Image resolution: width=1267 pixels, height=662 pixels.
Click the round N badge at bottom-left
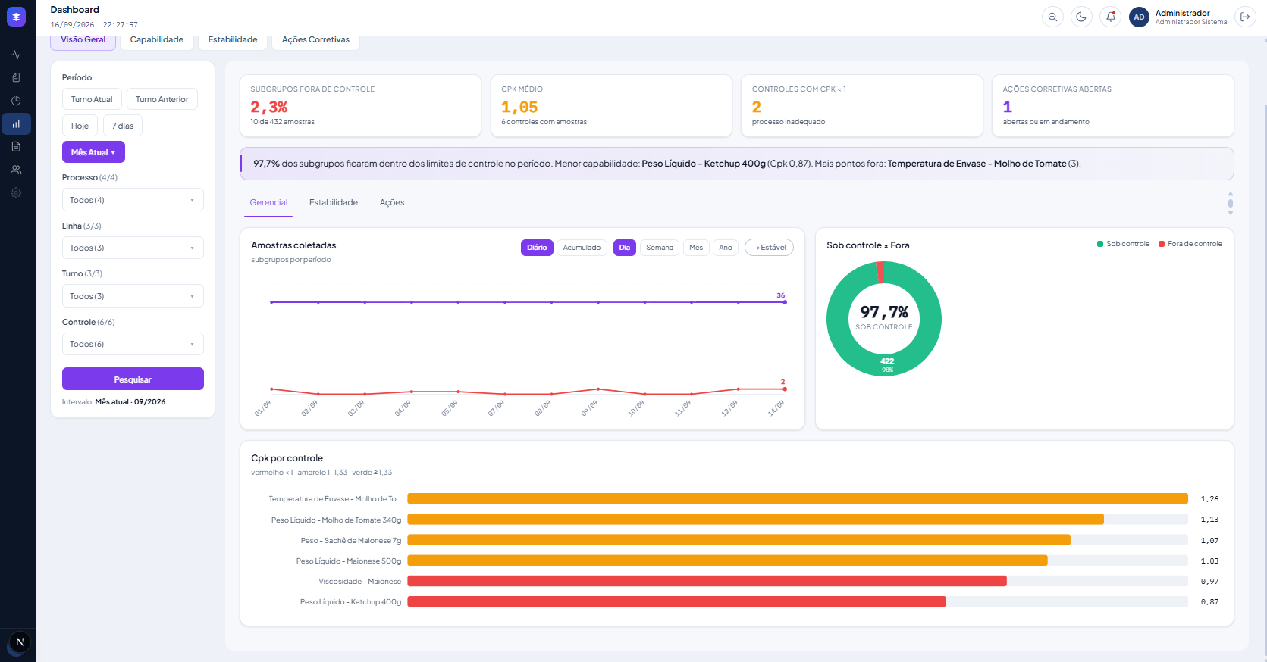coord(20,642)
